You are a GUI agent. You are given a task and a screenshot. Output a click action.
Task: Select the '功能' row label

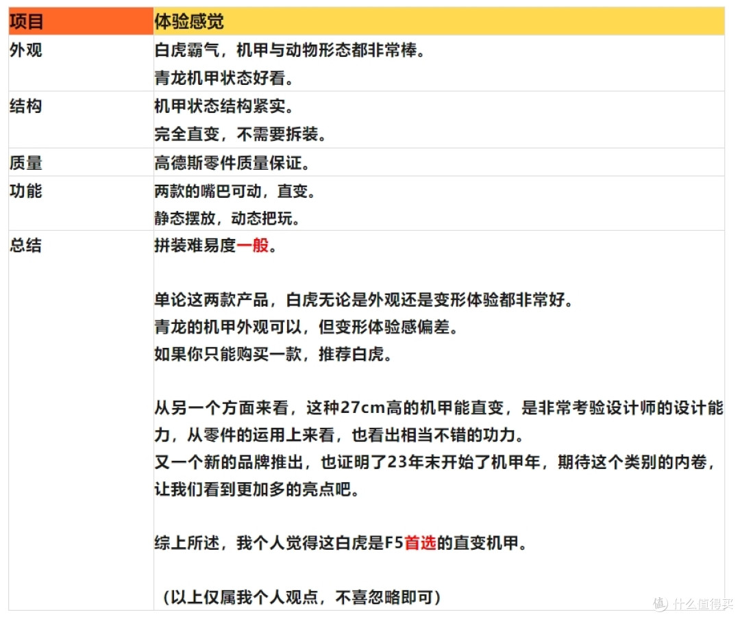(26, 191)
